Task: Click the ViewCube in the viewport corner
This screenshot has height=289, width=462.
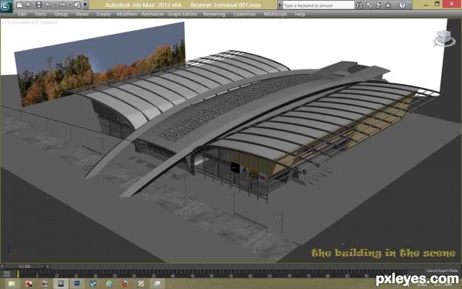Action: pyautogui.click(x=444, y=39)
